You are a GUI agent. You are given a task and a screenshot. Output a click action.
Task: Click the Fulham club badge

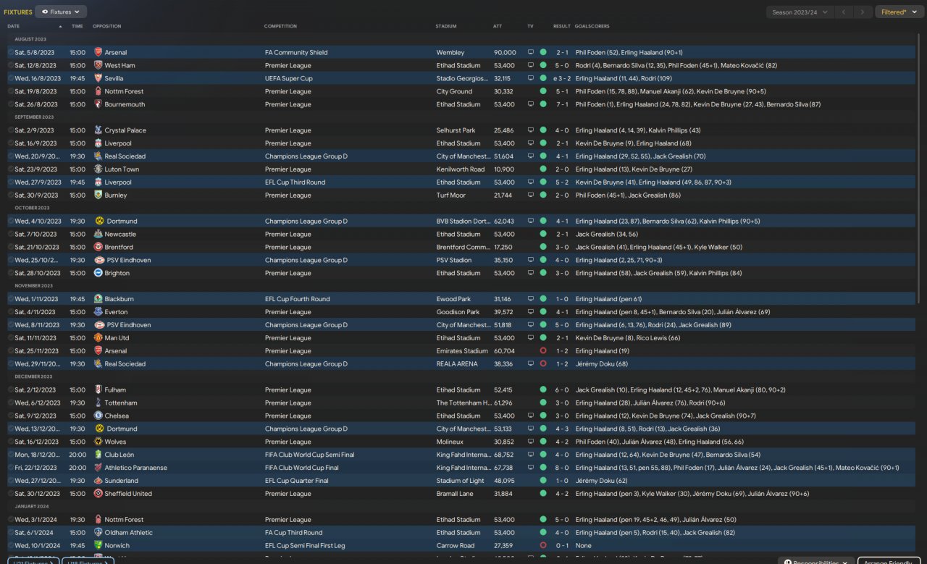98,390
